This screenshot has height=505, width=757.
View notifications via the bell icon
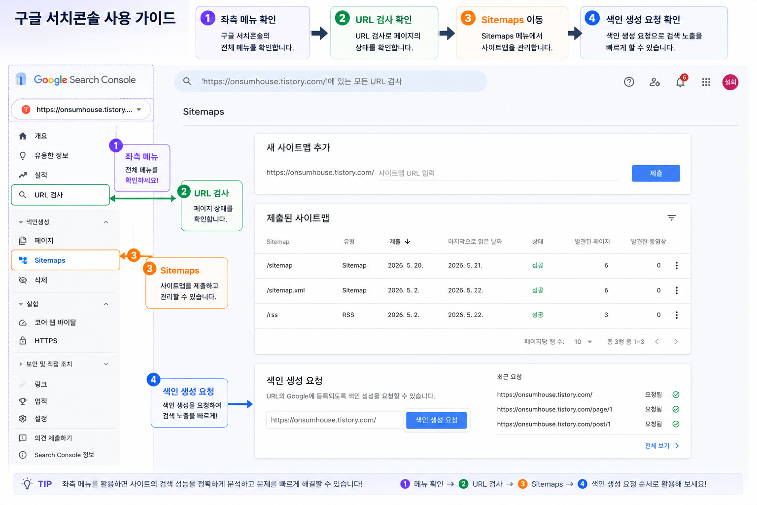(681, 81)
